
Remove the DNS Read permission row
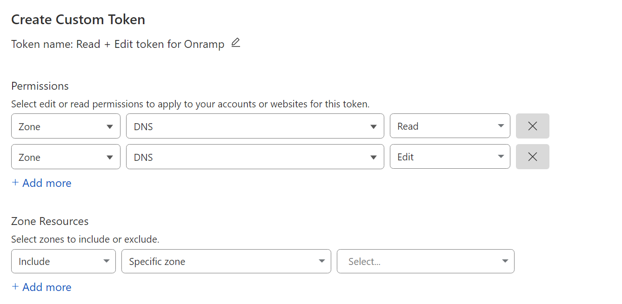533,126
